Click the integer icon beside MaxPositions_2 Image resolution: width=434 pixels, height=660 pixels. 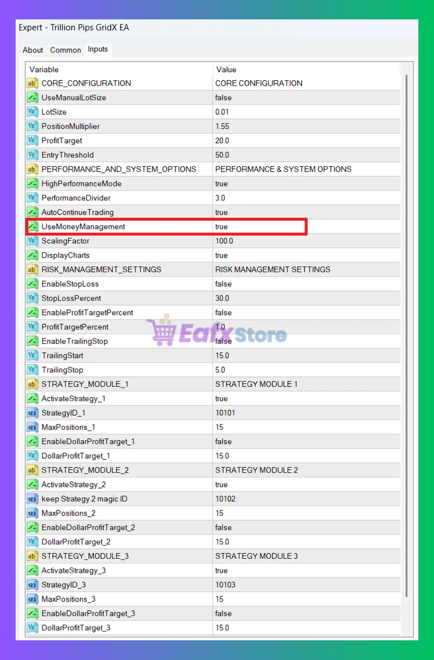point(32,513)
